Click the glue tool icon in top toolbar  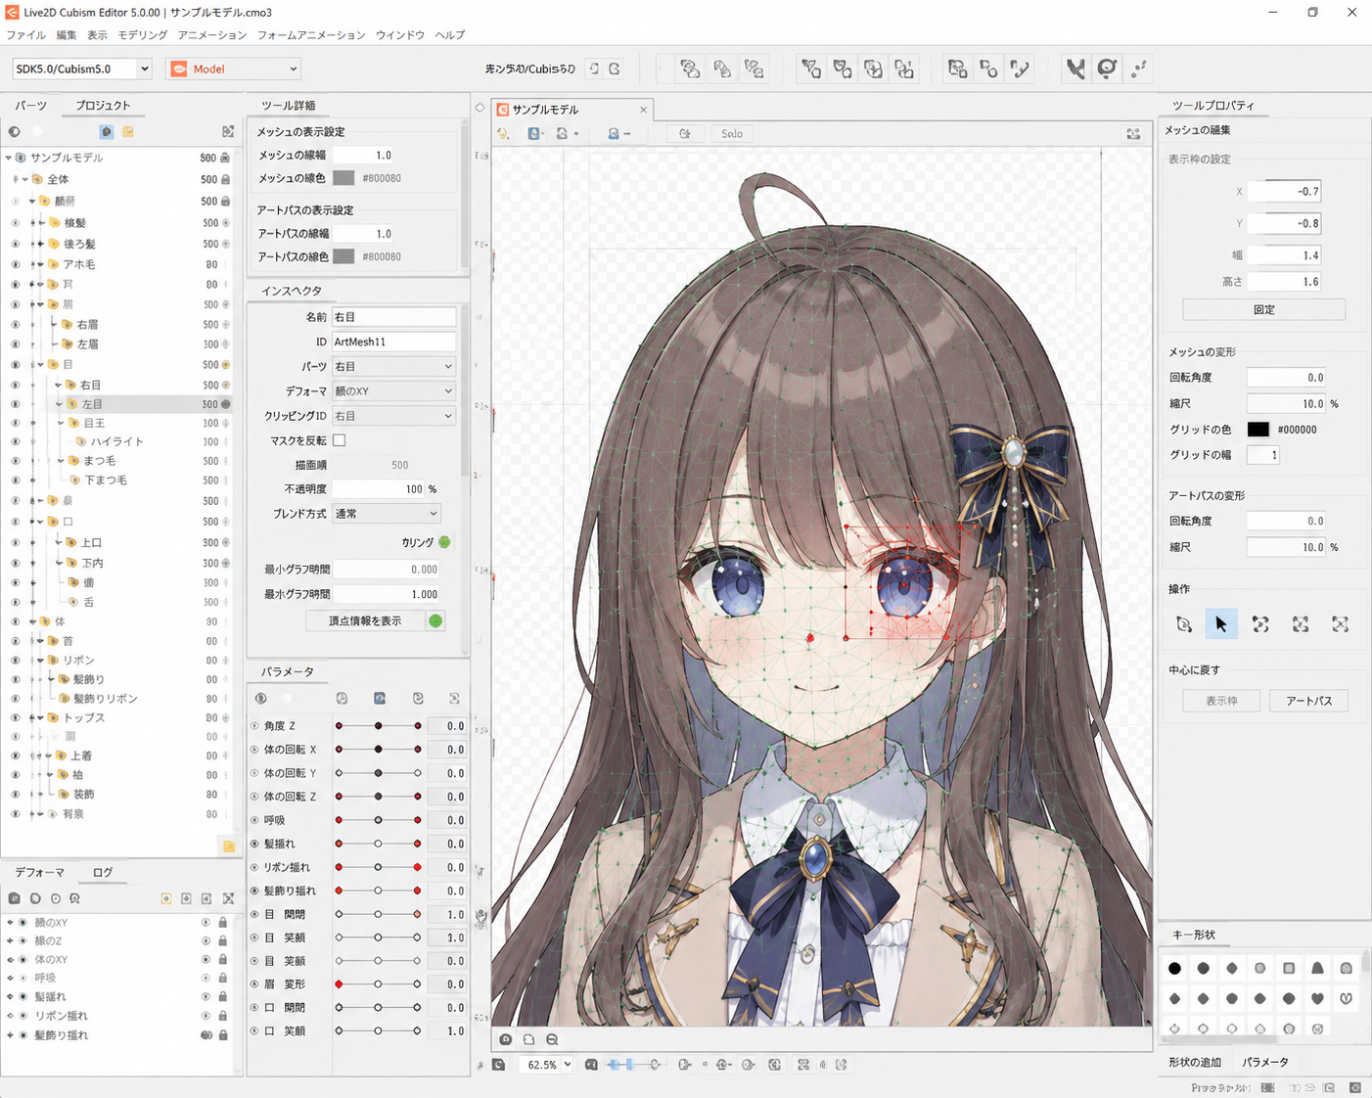(1075, 69)
